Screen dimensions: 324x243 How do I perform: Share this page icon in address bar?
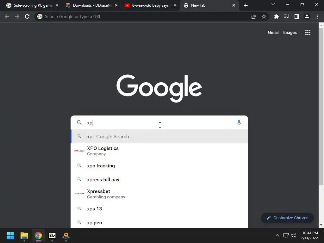point(254,16)
